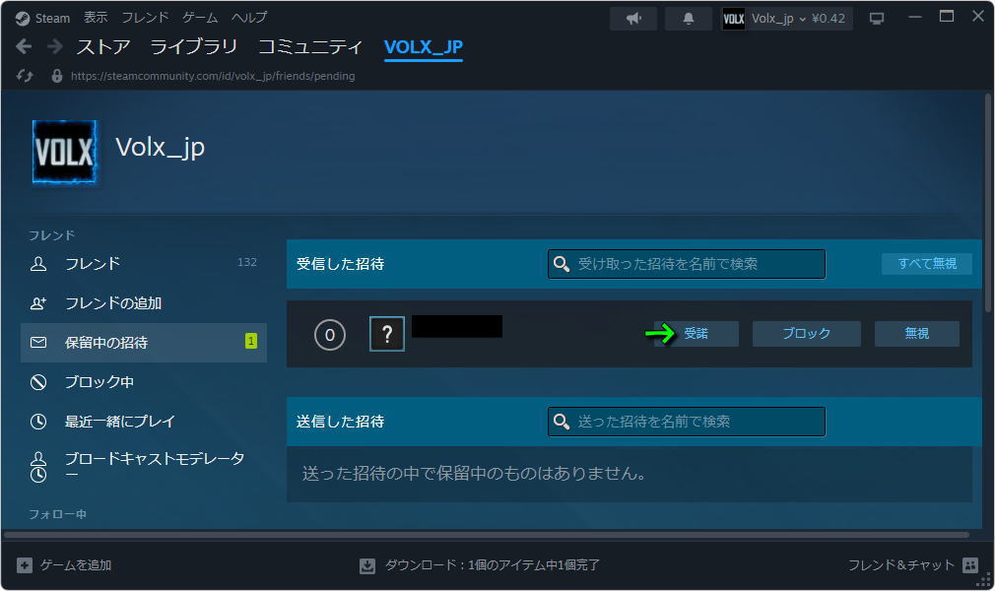Open the ゲーム menu
Screen dimensions: 995x591
[x=200, y=18]
